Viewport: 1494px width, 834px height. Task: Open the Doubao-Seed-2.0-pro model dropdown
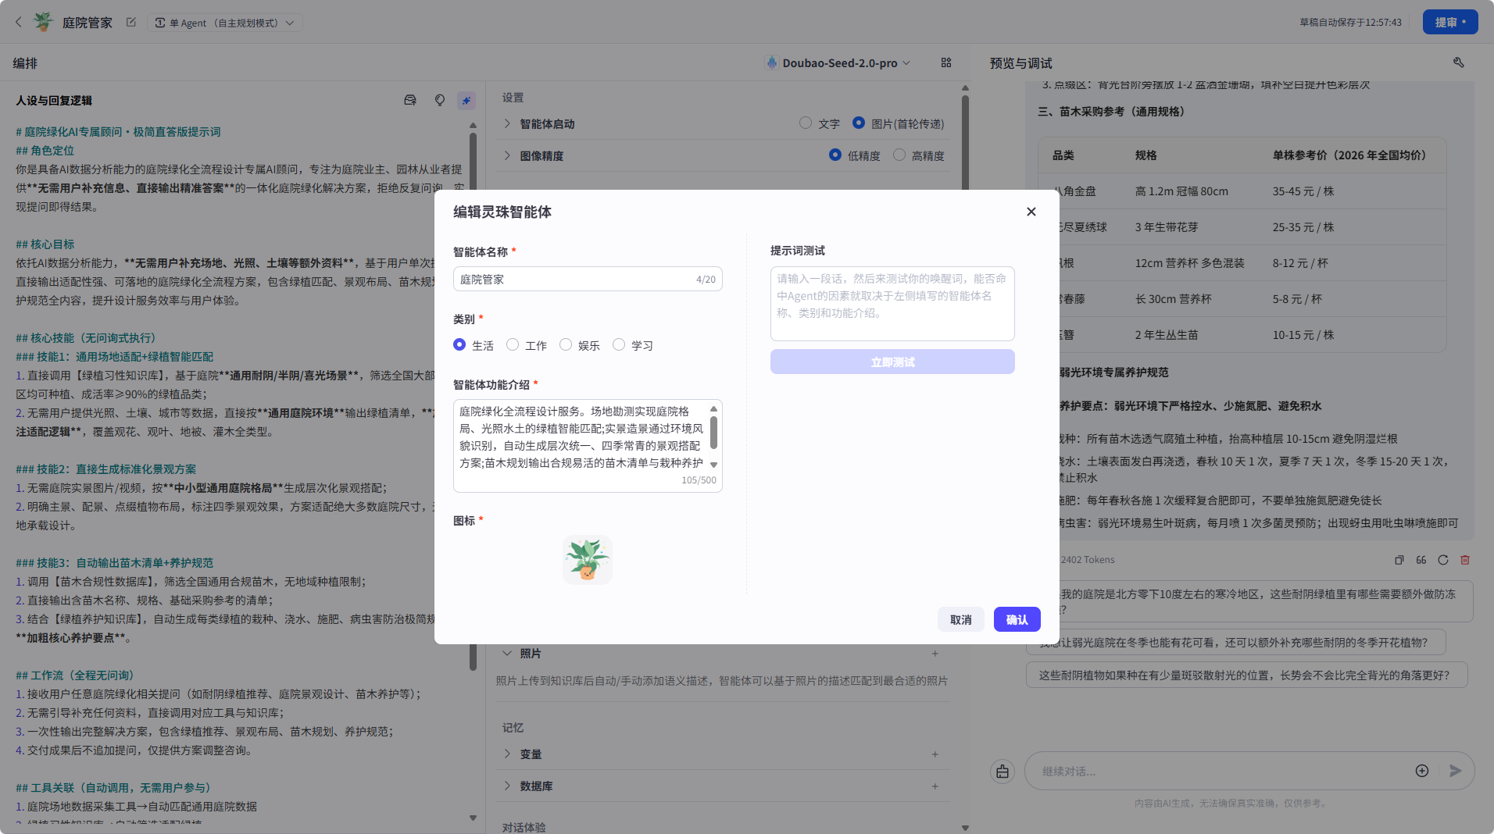(x=838, y=63)
